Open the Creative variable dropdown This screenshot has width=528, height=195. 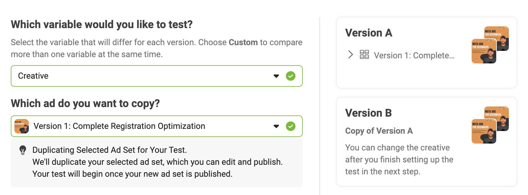coord(156,76)
